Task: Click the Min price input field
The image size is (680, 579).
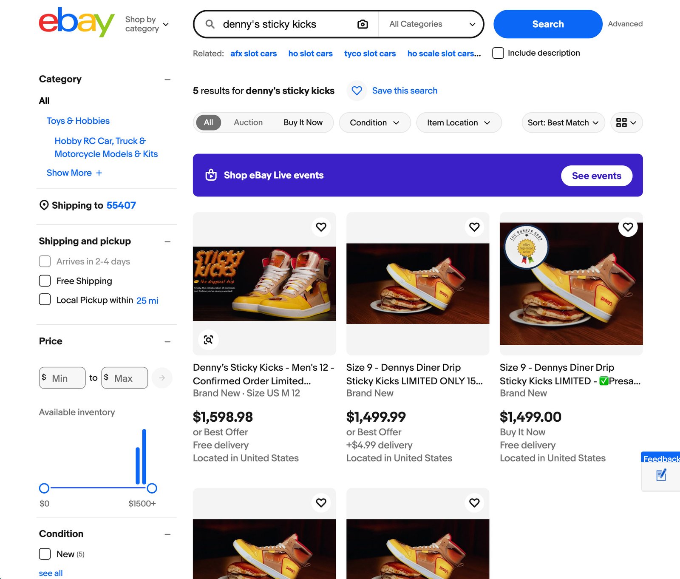Action: [x=62, y=377]
